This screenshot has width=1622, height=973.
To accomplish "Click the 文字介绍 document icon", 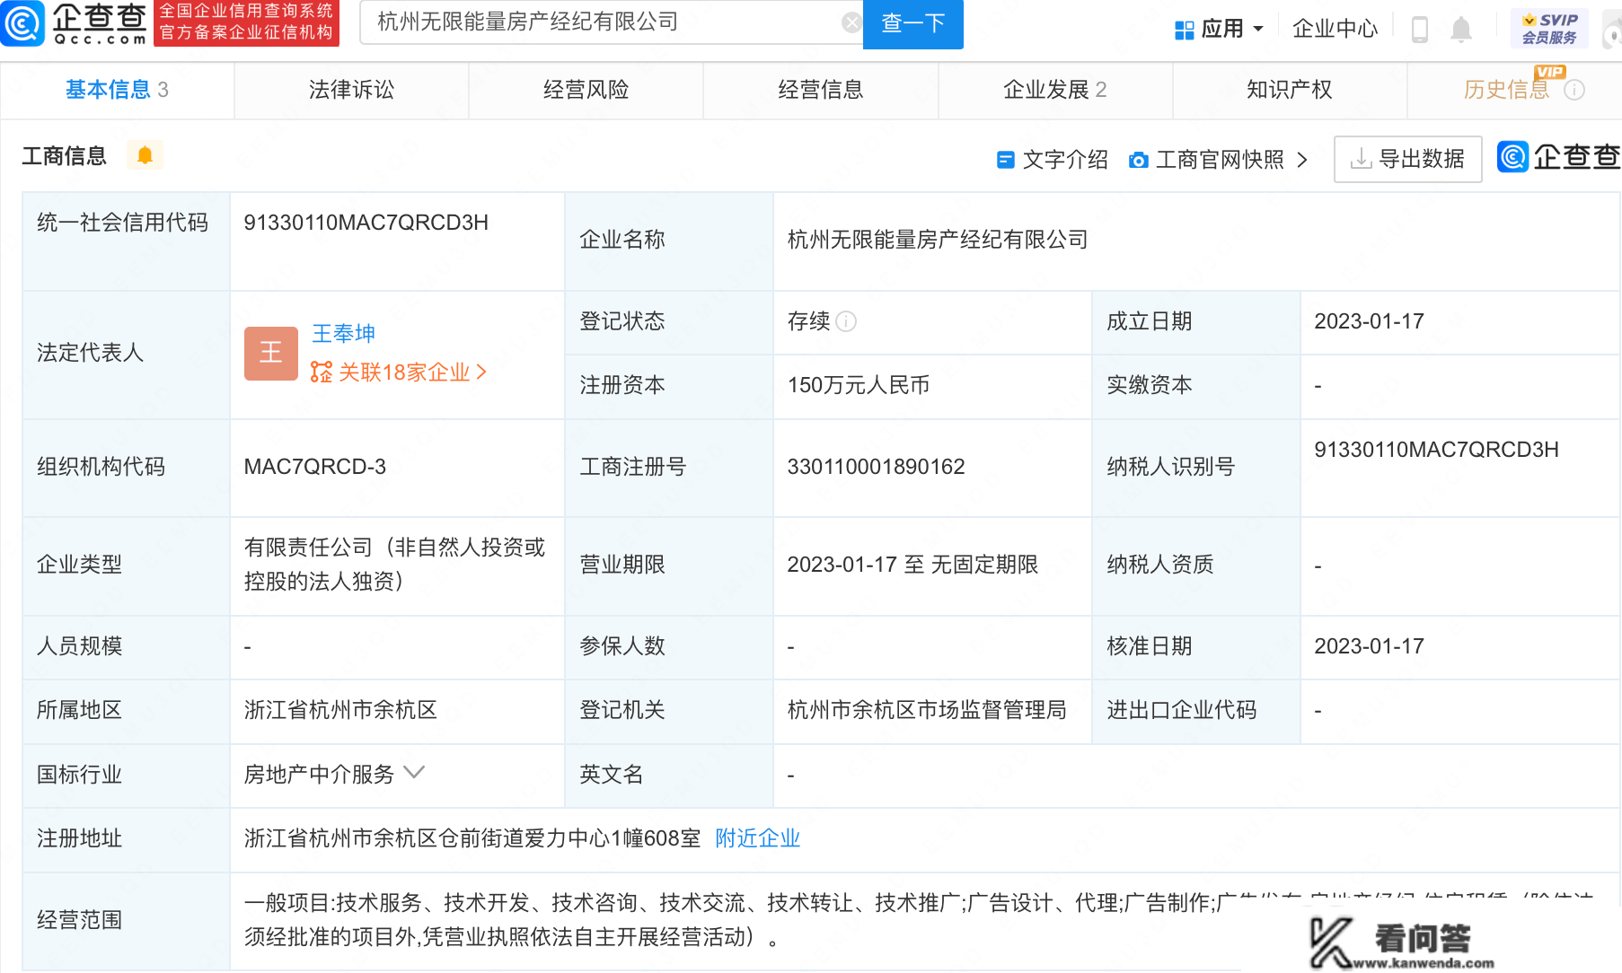I will tap(1006, 160).
